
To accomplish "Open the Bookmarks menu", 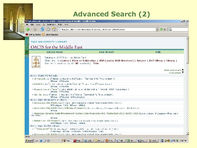I will point(51,25).
